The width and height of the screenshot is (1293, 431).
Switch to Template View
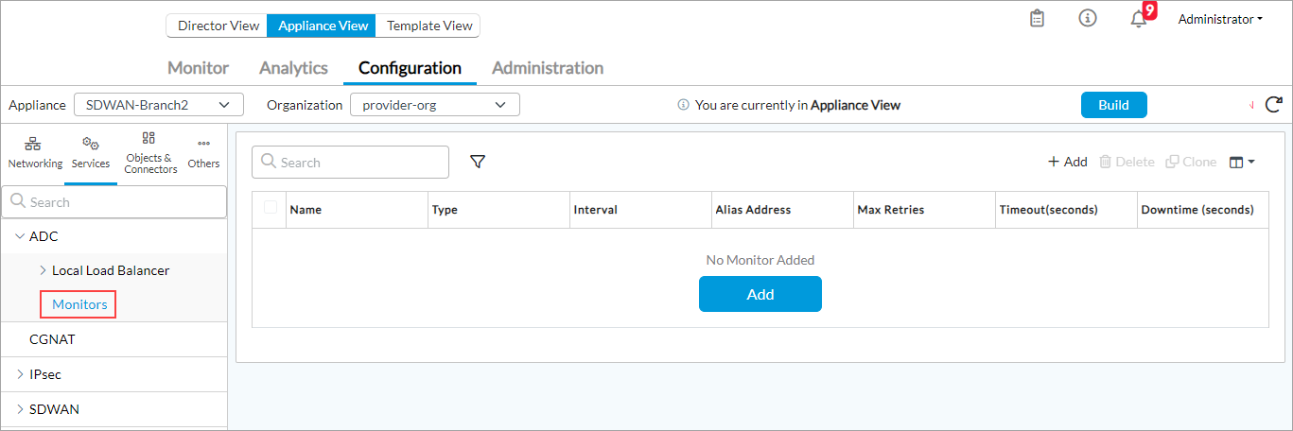pyautogui.click(x=429, y=26)
